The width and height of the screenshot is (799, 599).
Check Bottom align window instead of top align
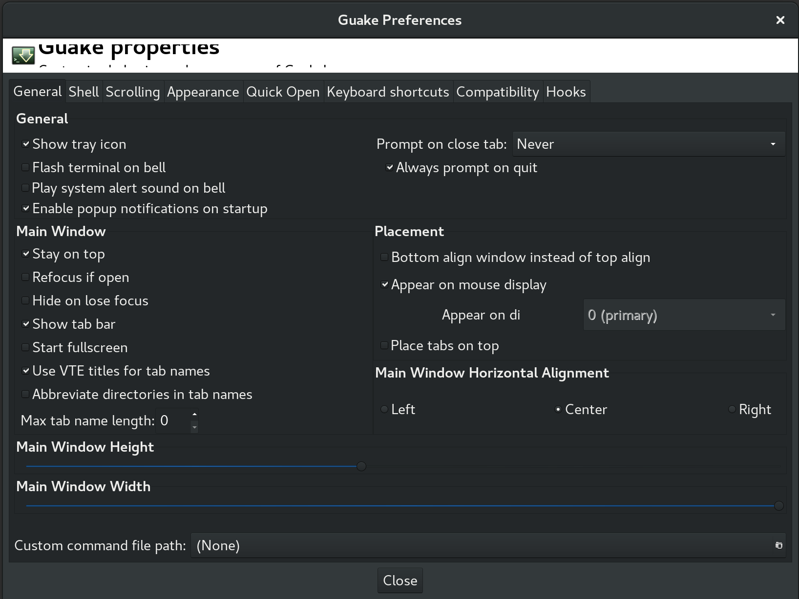384,257
